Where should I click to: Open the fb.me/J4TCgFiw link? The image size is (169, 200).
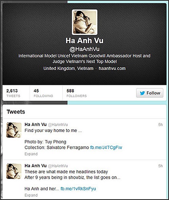(106, 148)
